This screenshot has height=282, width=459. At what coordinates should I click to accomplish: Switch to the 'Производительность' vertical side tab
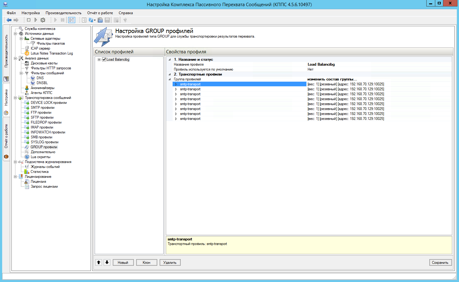6,51
